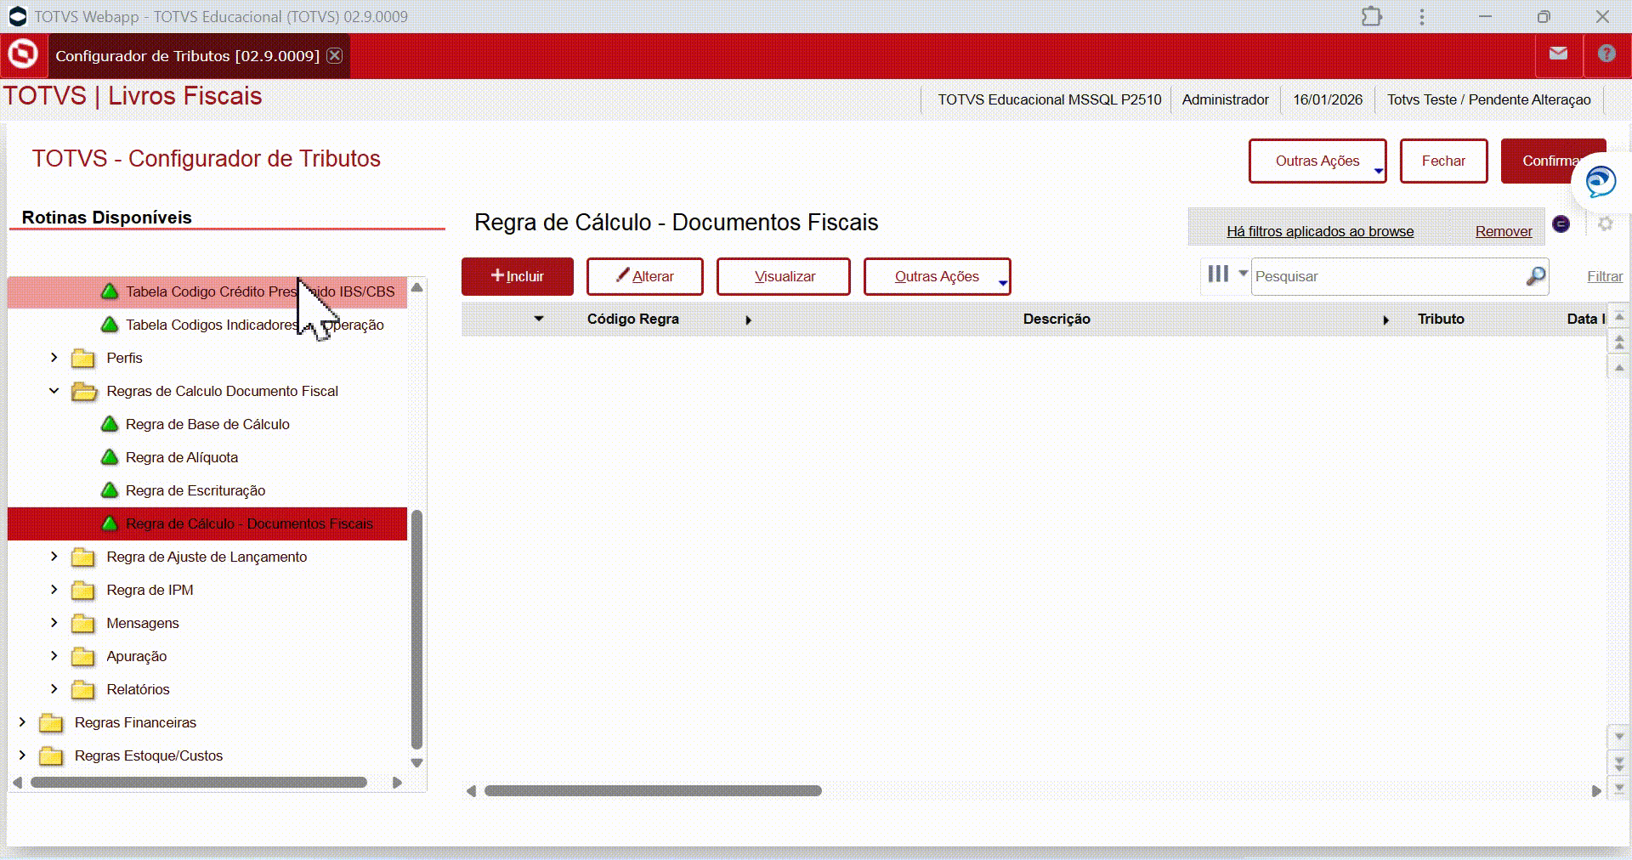The width and height of the screenshot is (1632, 860).
Task: Click the three-bar column layout icon
Action: point(1218,274)
